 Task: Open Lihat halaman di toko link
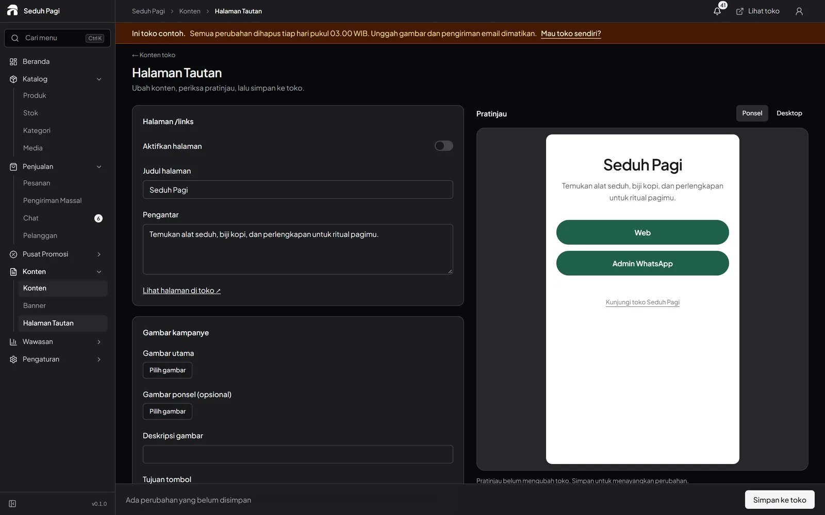click(181, 291)
